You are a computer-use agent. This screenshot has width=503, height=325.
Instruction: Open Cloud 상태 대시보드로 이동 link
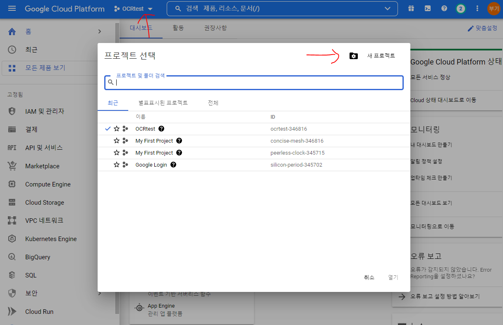point(443,100)
